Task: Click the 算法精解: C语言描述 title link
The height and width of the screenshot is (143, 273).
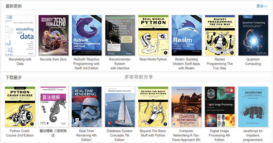Action: (53, 133)
